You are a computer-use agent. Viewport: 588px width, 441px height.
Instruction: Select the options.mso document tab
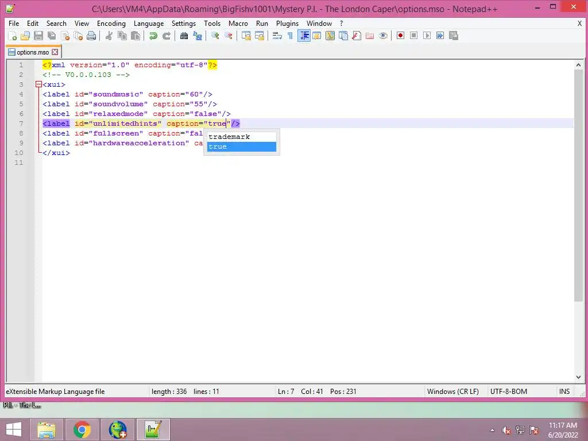33,52
